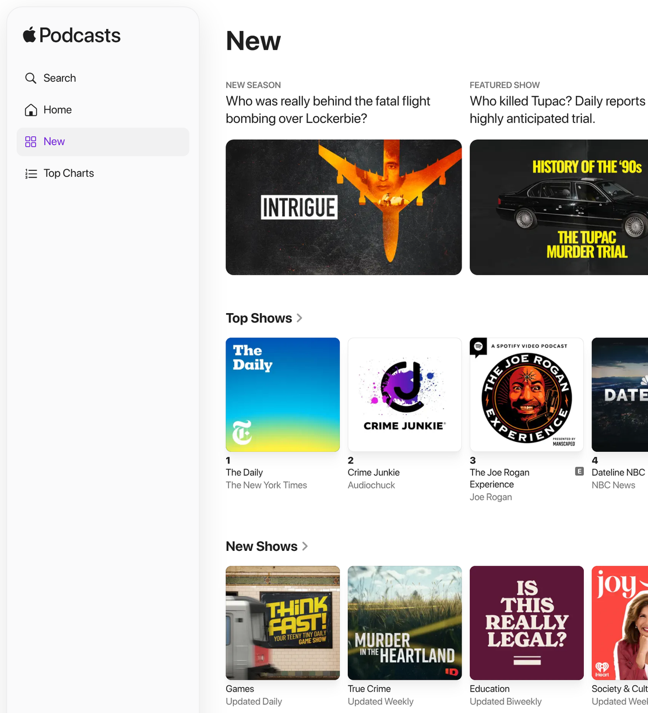
Task: Open the Is This Really Legal? artwork
Action: 527,623
